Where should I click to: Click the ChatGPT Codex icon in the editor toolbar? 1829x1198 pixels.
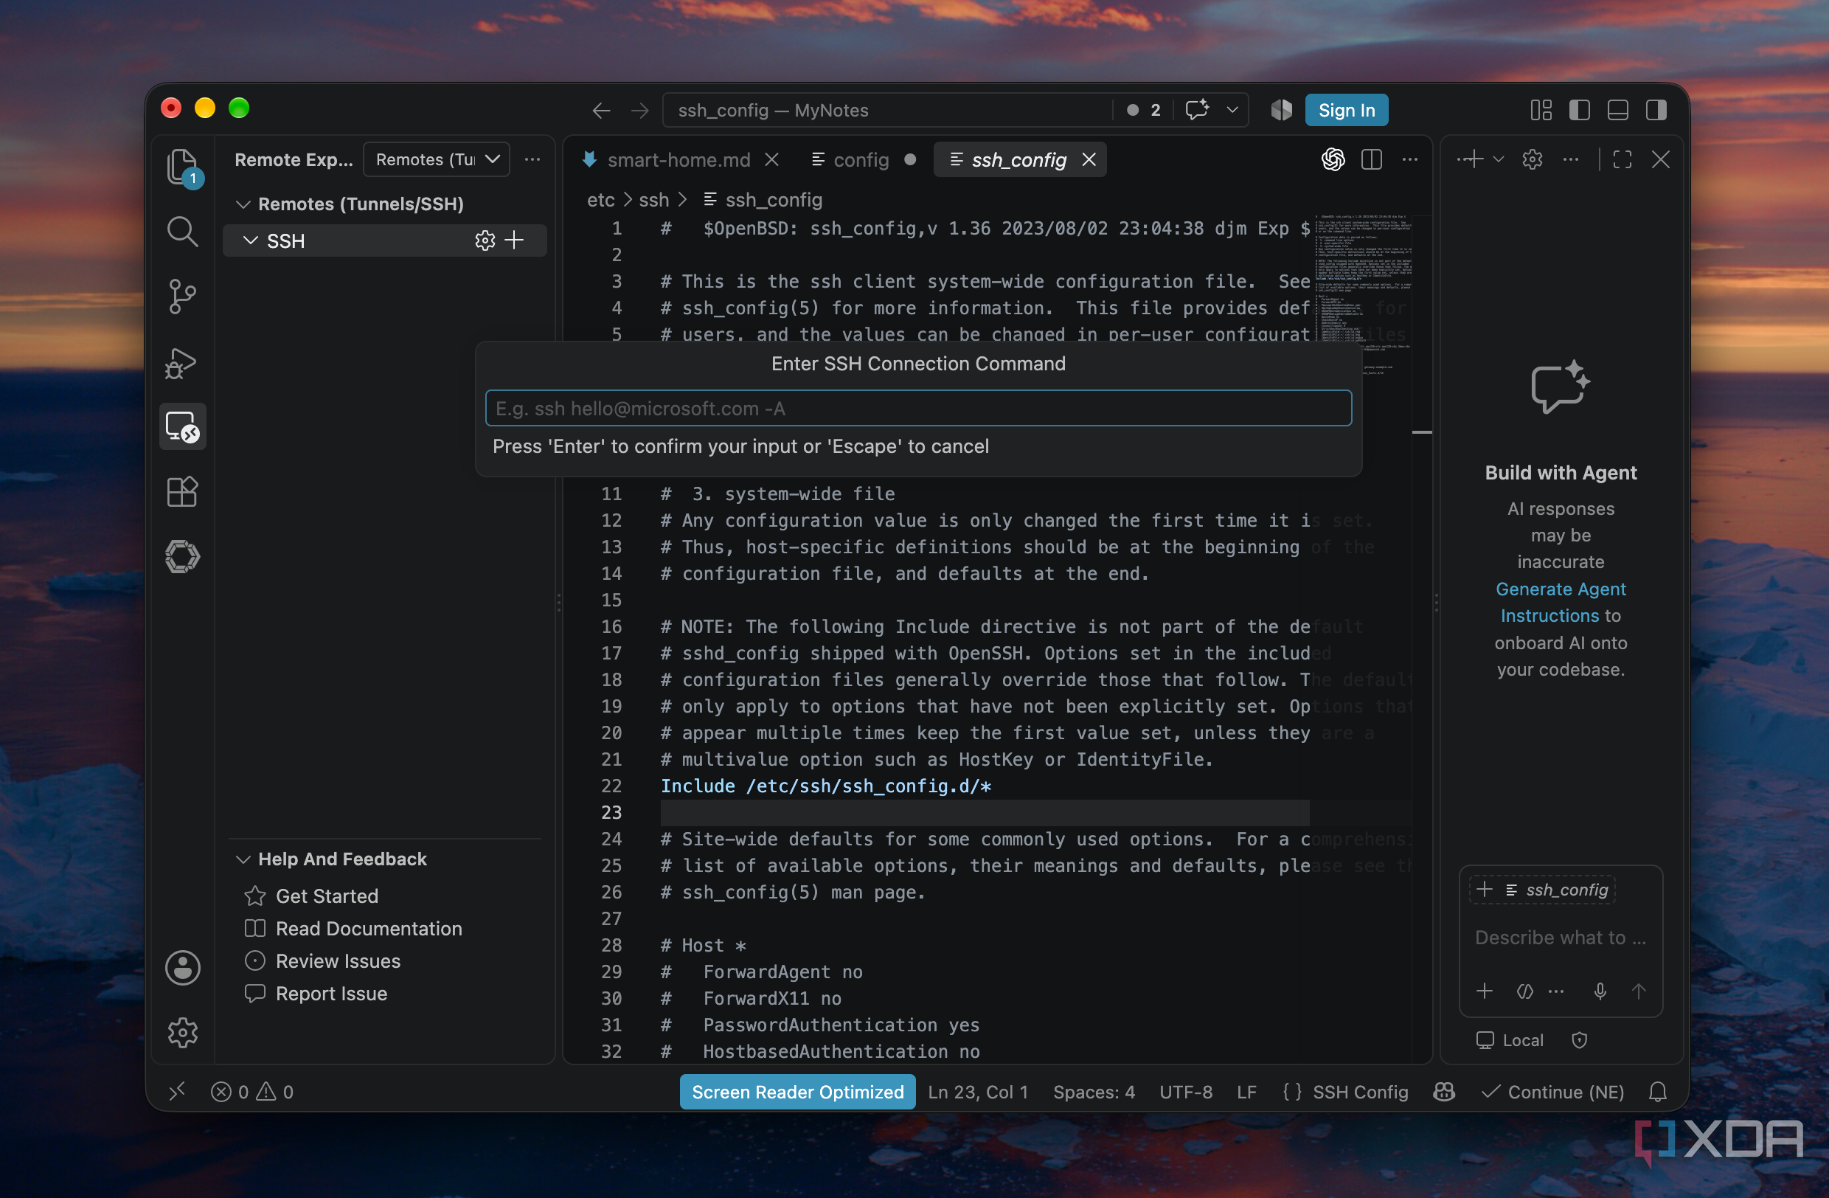point(1333,160)
